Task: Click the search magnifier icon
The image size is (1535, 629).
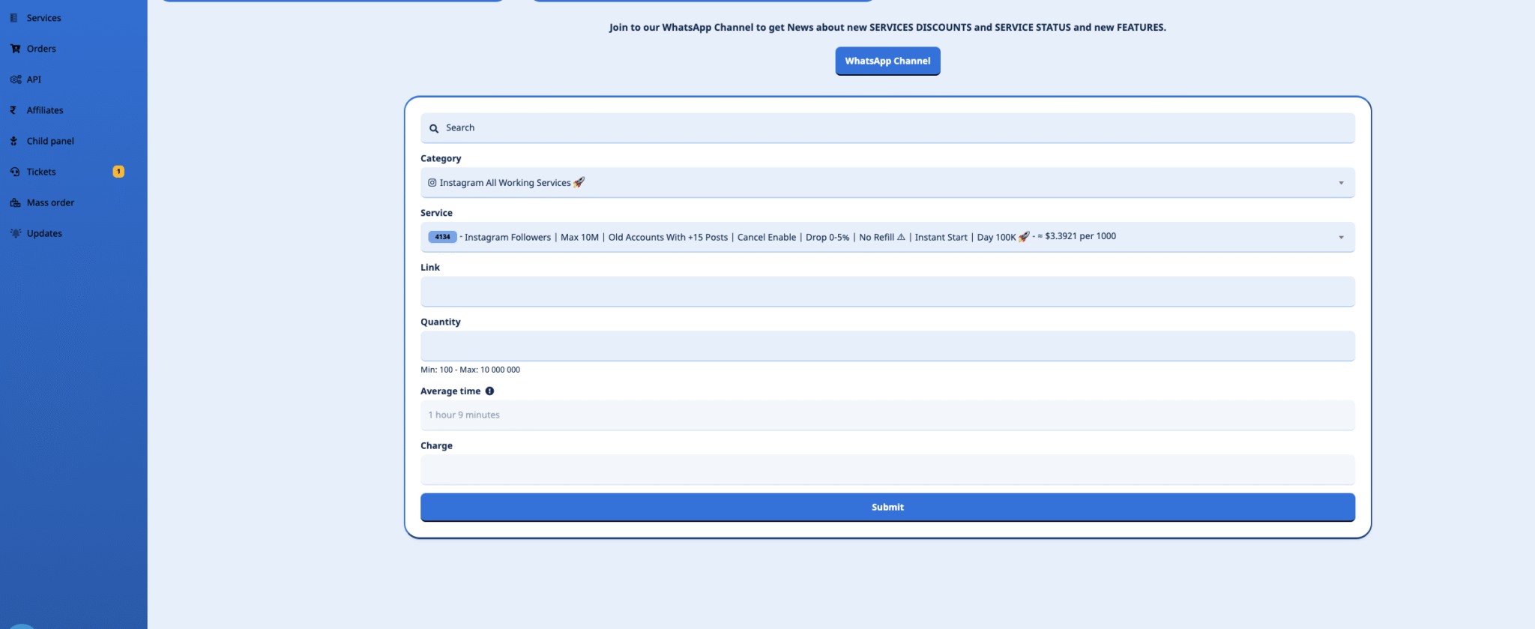Action: coord(434,128)
